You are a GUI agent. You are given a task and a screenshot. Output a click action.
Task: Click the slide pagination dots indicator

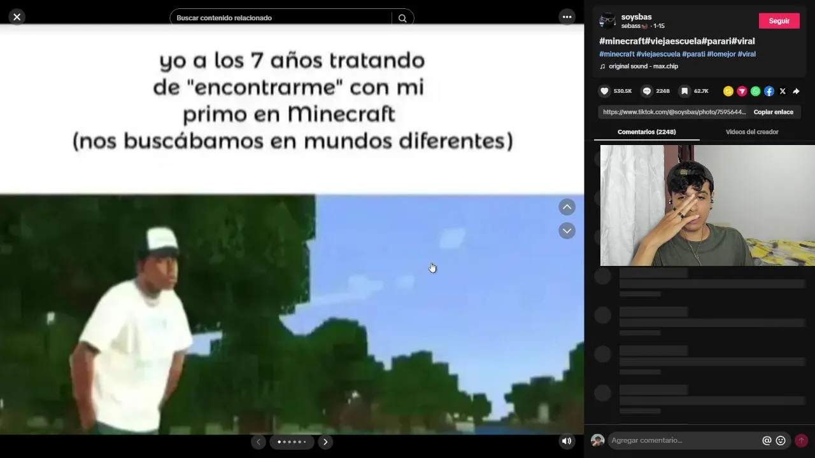point(292,441)
